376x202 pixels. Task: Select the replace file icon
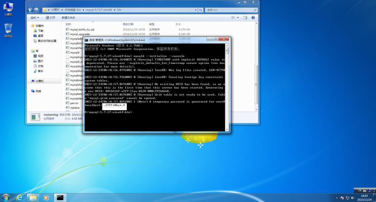point(68,108)
